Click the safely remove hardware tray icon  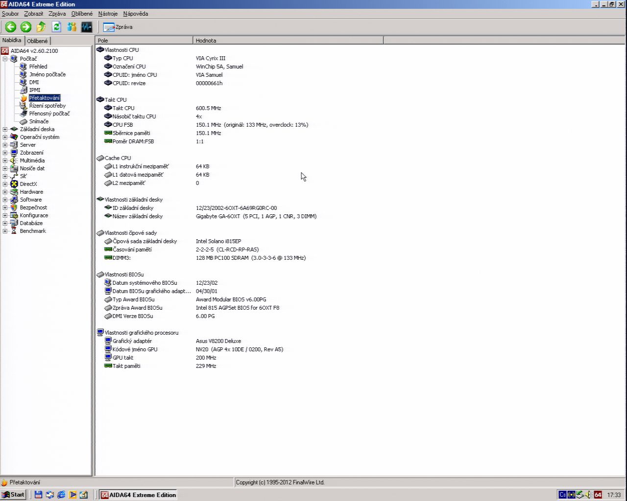pyautogui.click(x=580, y=495)
